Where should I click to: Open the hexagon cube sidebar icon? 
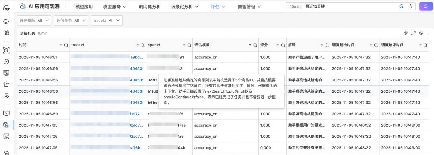pyautogui.click(x=6, y=62)
